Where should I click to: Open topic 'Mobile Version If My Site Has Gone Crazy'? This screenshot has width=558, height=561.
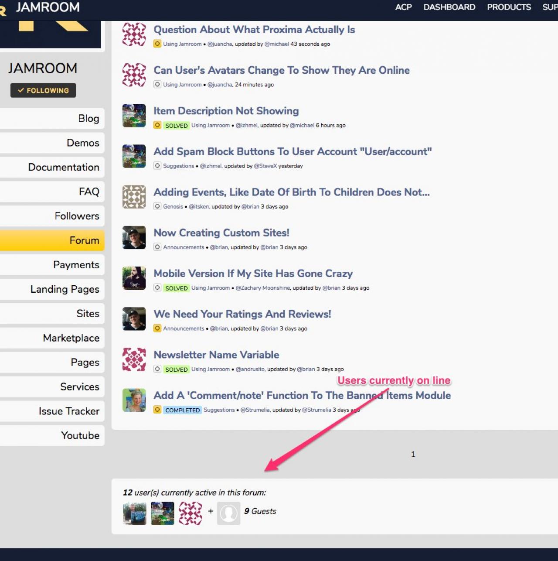point(253,274)
